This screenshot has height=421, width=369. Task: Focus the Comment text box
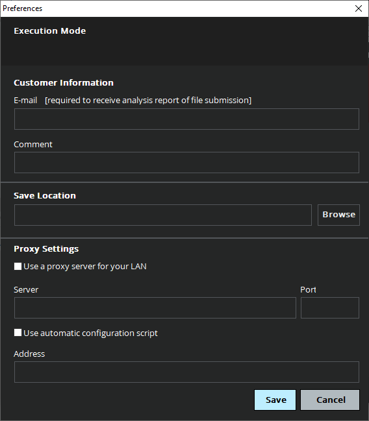[186, 162]
